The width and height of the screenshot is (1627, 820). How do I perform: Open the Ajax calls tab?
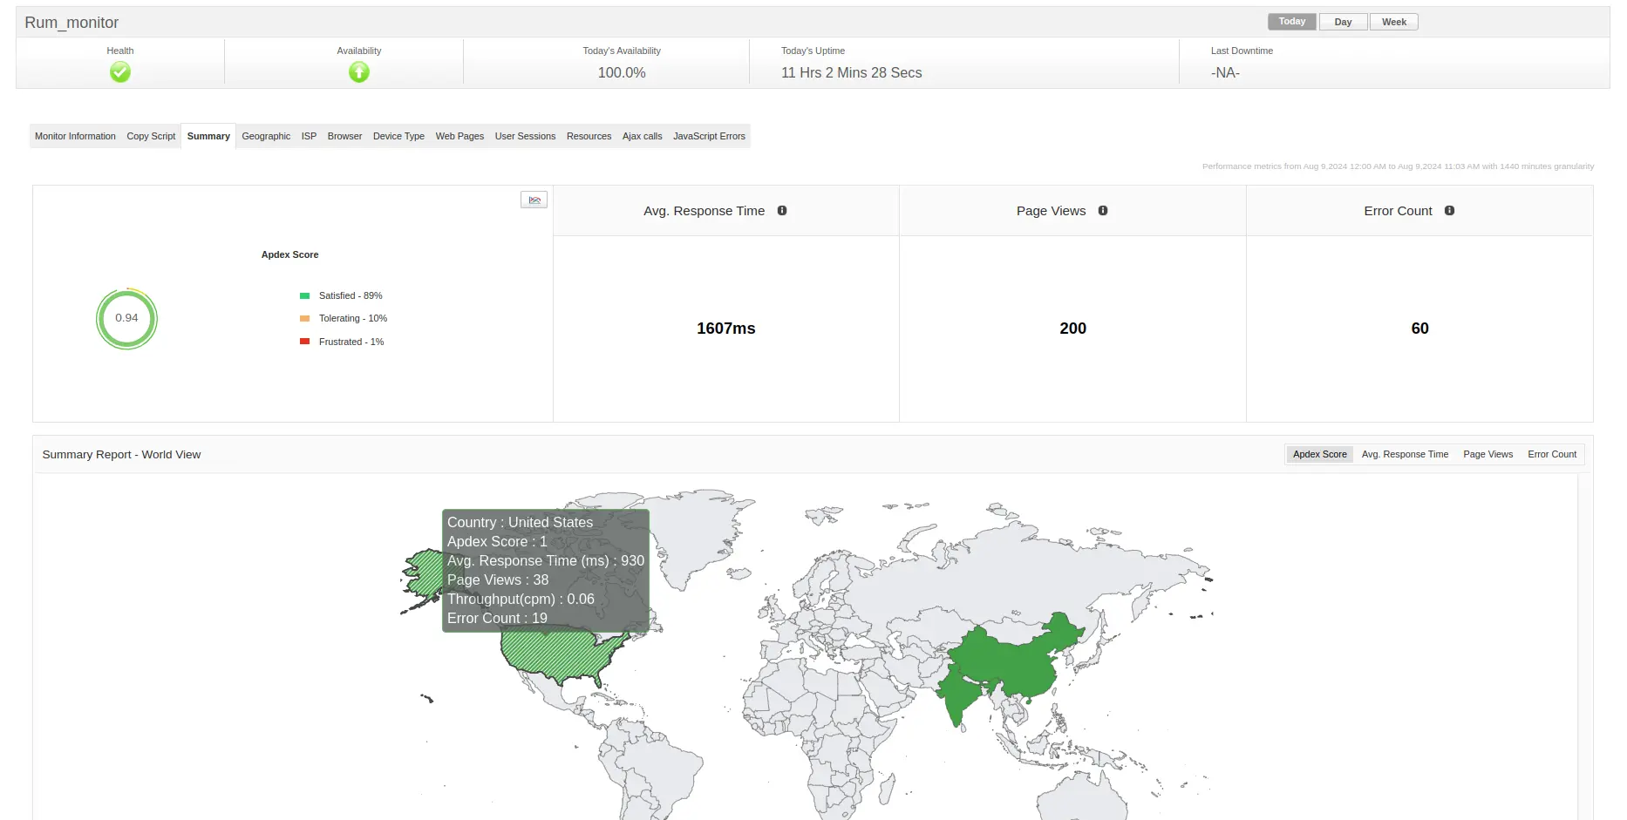tap(642, 136)
